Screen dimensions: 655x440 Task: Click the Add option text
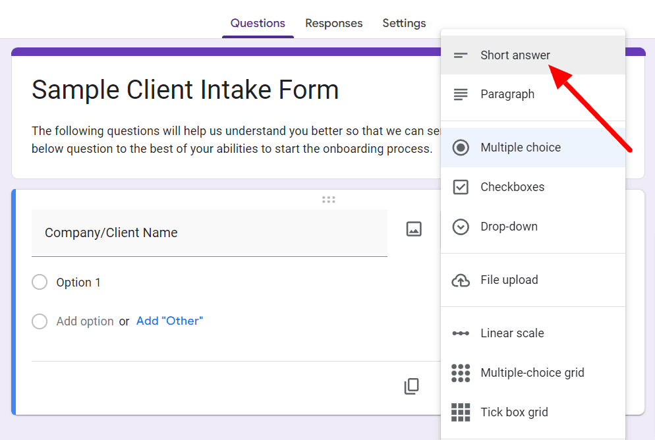[x=85, y=321]
